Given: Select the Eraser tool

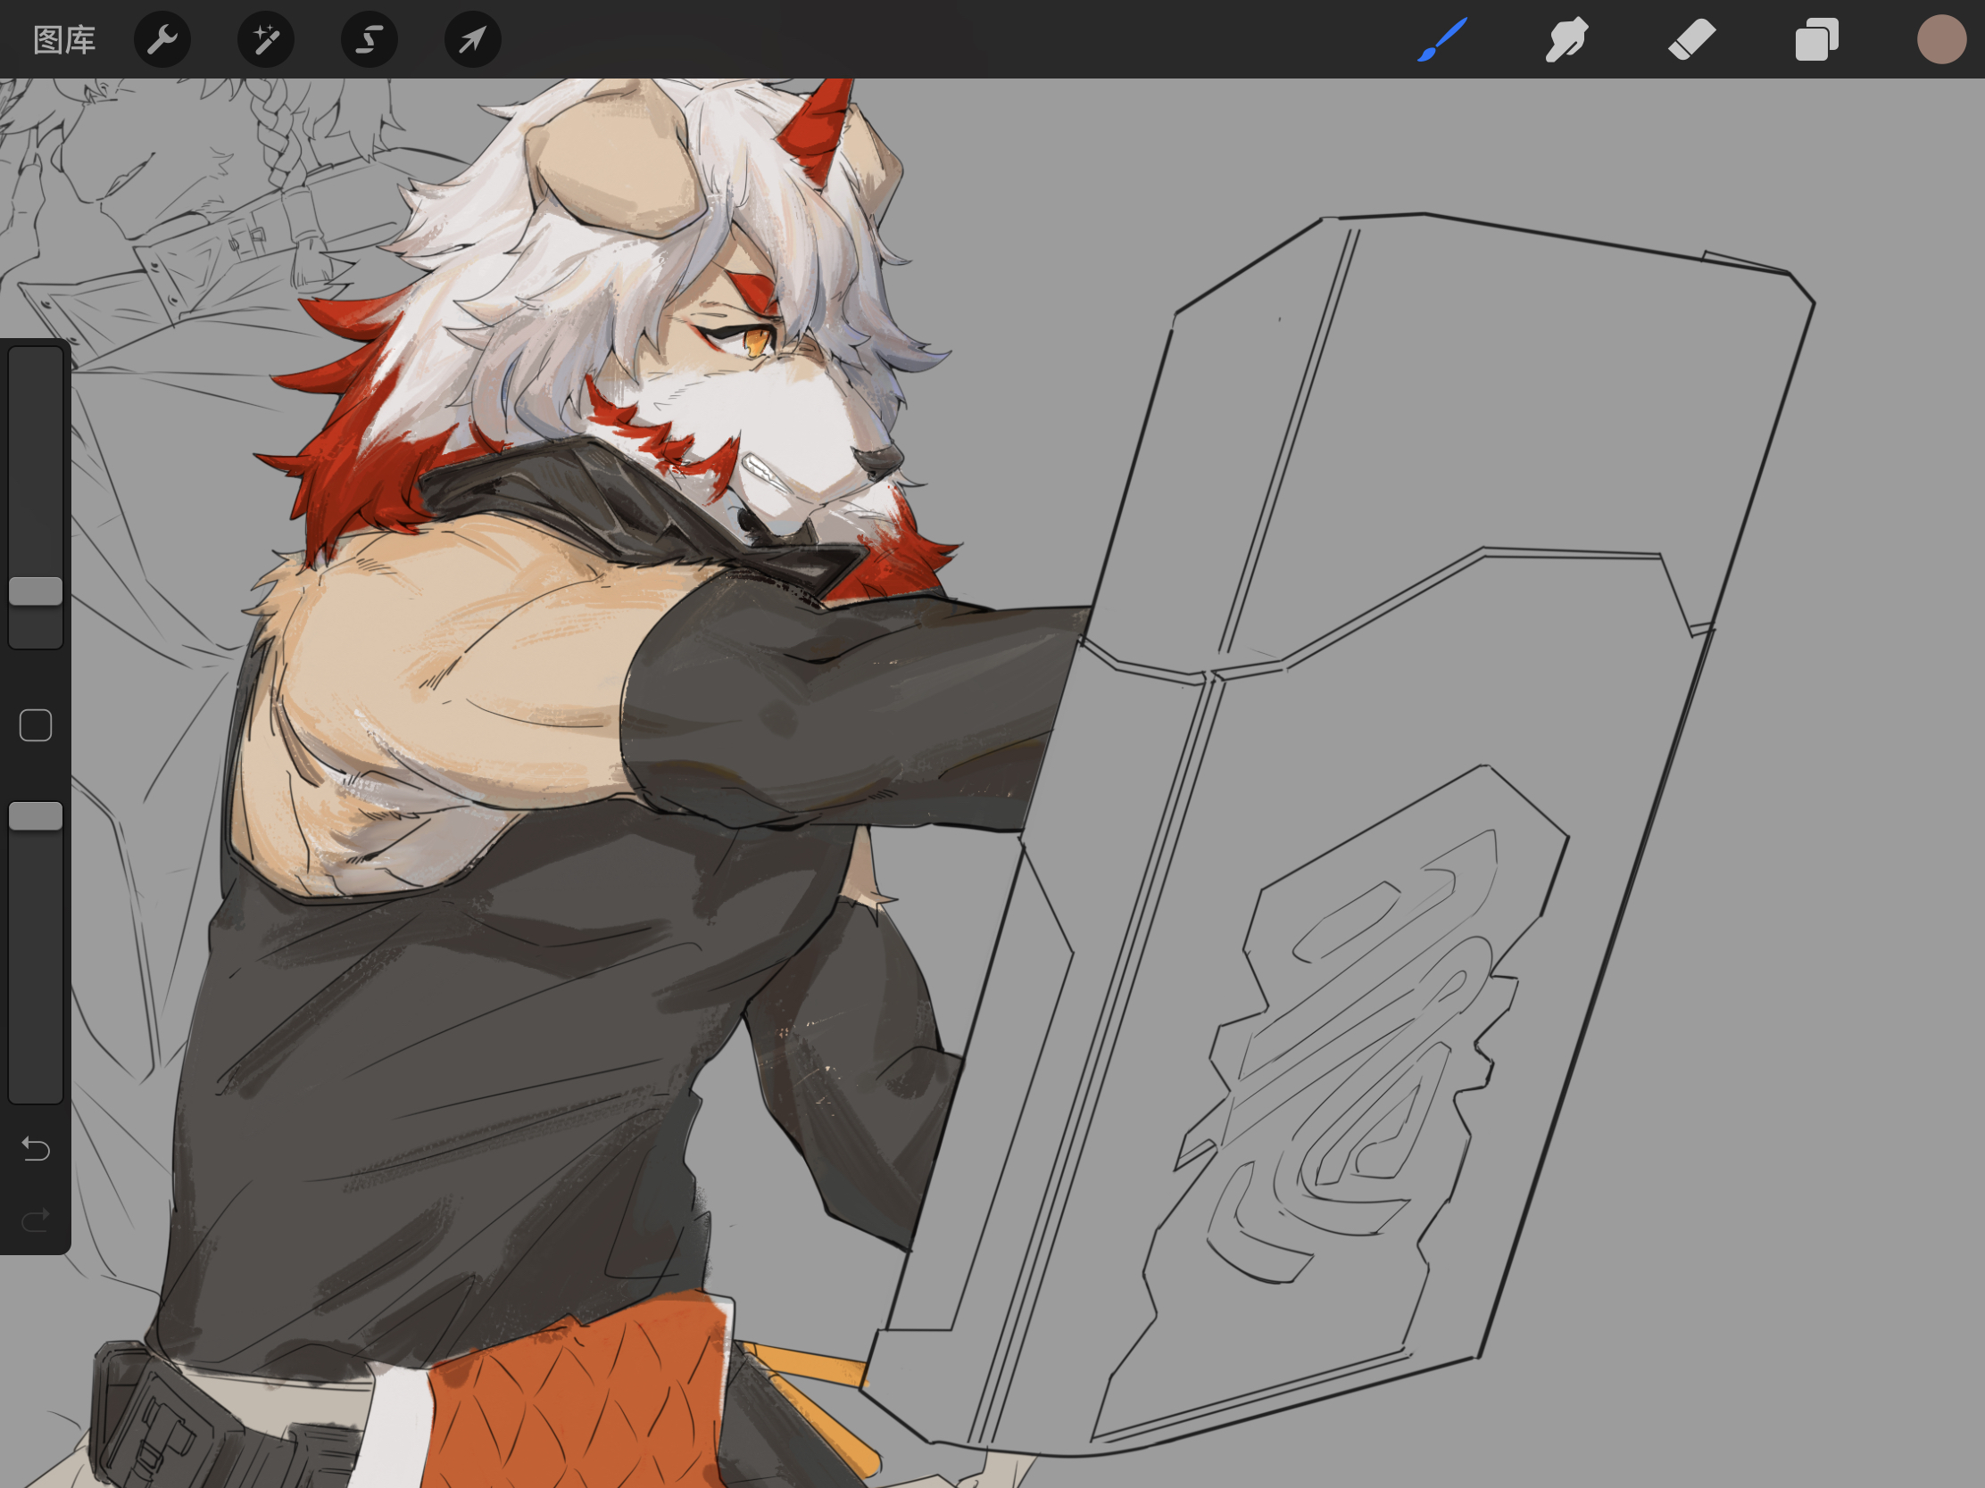Looking at the screenshot, I should pos(1691,39).
